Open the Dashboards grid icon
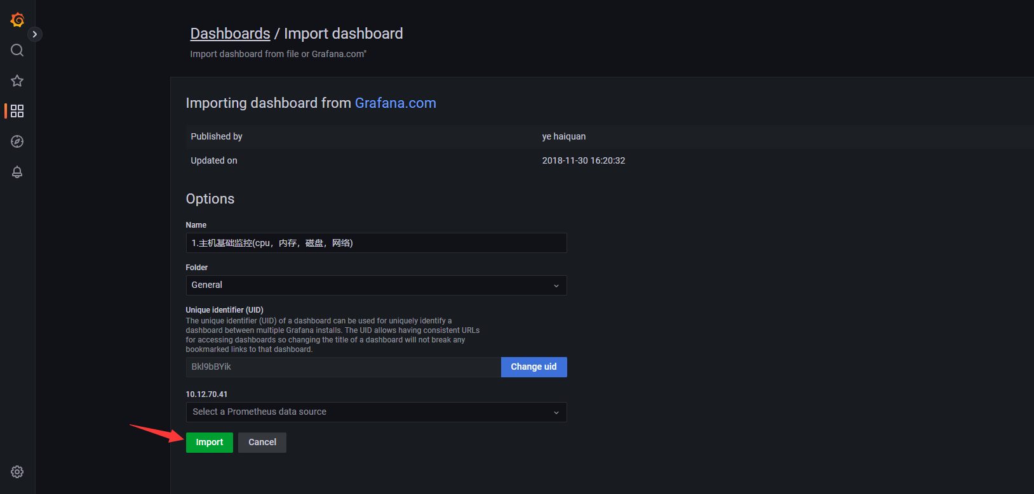This screenshot has width=1034, height=494. (x=17, y=111)
